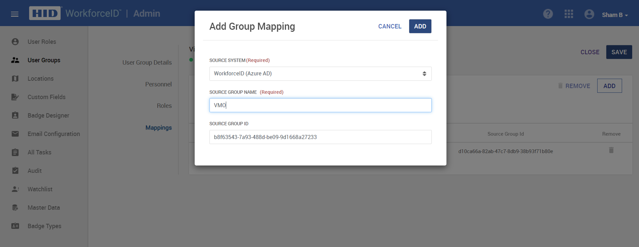
Task: Click the Badge Designer icon
Action: 15,115
